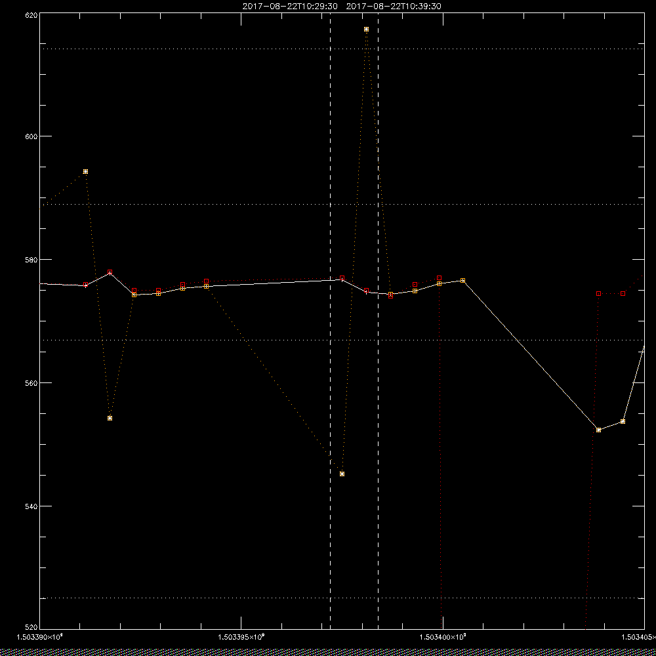656x656 pixels.
Task: Click the 560 y-axis label
Action: 31,383
